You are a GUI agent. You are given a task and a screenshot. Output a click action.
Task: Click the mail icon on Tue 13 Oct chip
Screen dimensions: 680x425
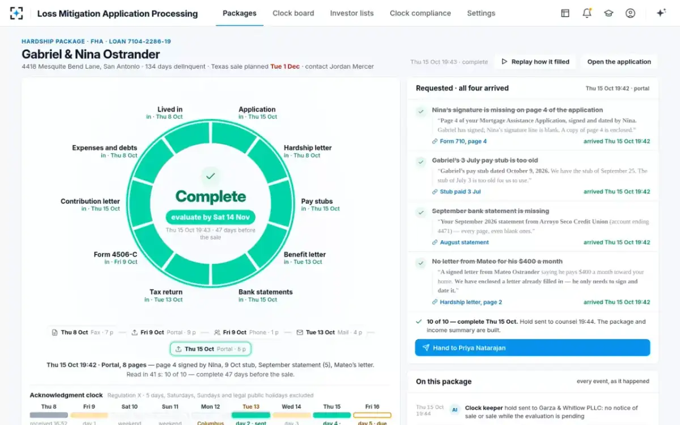300,333
